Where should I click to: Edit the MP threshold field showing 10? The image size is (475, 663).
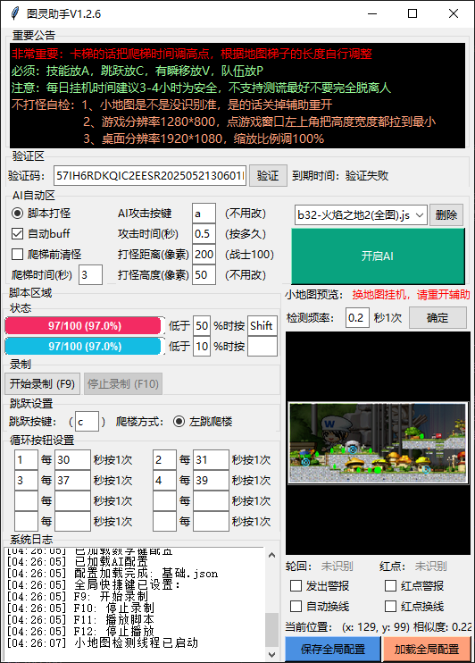(202, 347)
